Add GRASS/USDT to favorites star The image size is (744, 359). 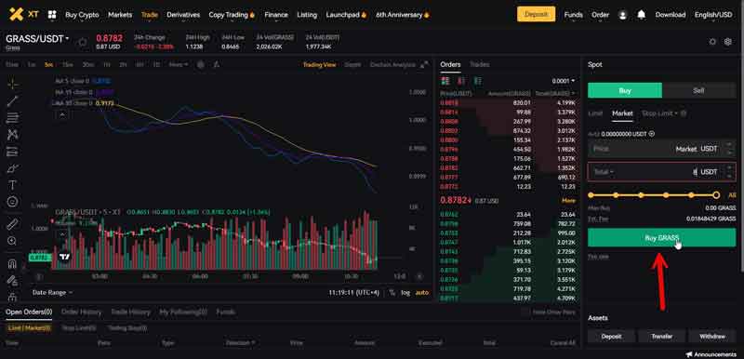(83, 42)
